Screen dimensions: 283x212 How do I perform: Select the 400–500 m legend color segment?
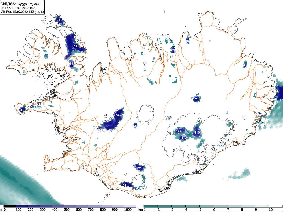58,206
